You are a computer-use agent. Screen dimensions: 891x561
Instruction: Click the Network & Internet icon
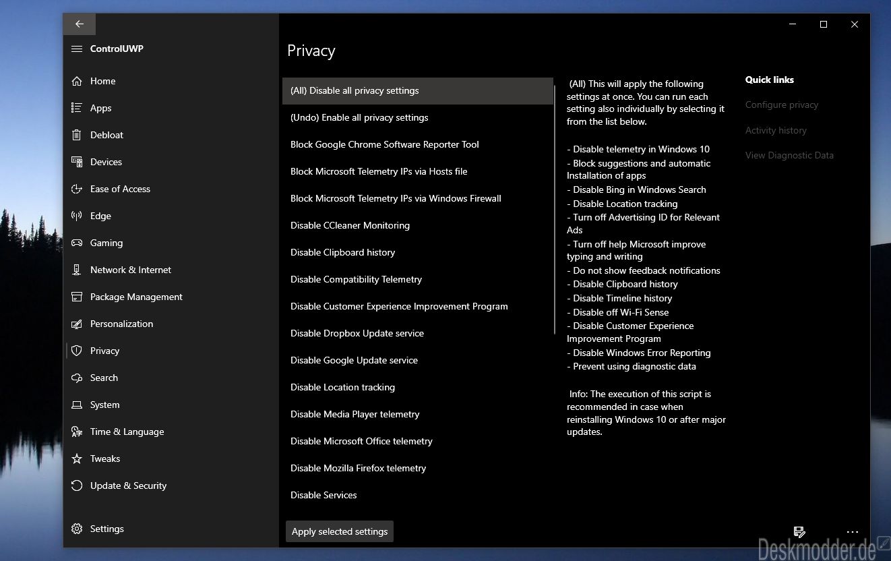tap(77, 270)
